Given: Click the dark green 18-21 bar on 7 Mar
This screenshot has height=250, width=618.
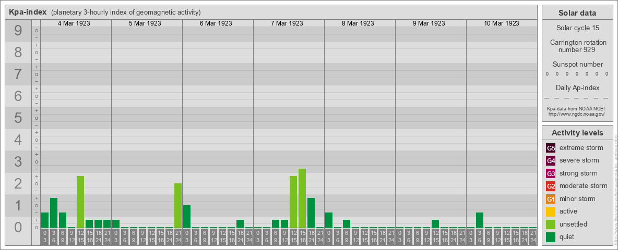Looking at the screenshot, I should click(x=311, y=213).
